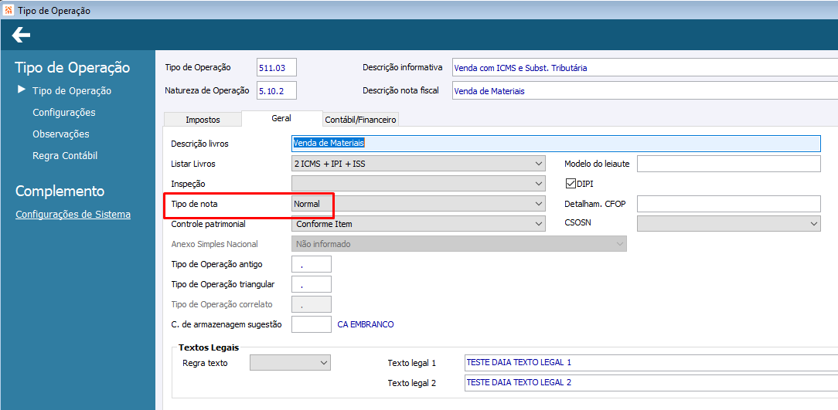
Task: Switch to the Contábil/Financeiro tab
Action: click(361, 120)
